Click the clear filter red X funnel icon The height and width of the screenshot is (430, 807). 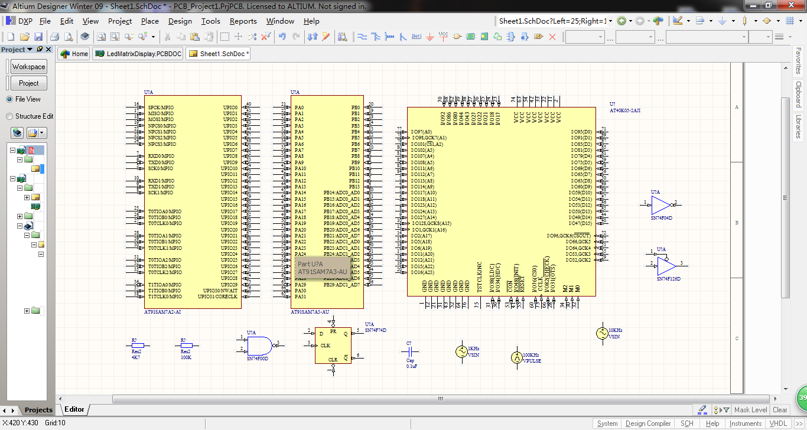pos(266,37)
